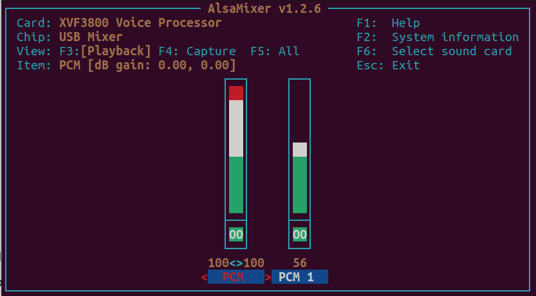Click the PCM 1 volume bar white segment
The height and width of the screenshot is (296, 536).
point(300,150)
